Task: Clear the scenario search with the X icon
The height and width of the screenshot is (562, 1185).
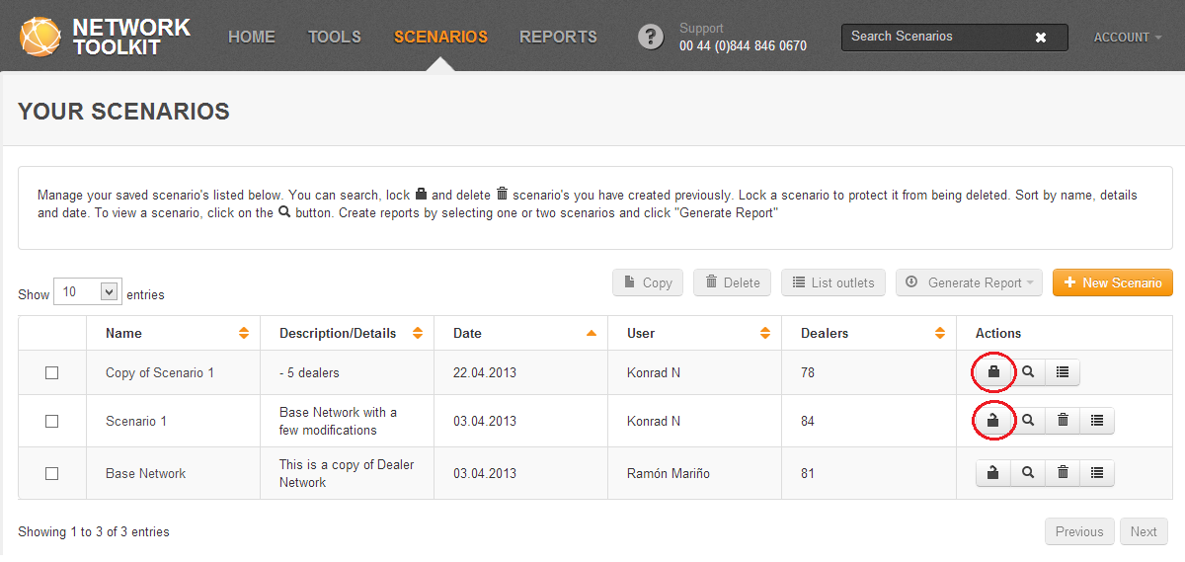Action: [x=1040, y=38]
